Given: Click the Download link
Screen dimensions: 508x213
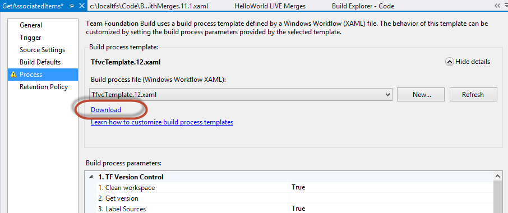Looking at the screenshot, I should tap(106, 110).
